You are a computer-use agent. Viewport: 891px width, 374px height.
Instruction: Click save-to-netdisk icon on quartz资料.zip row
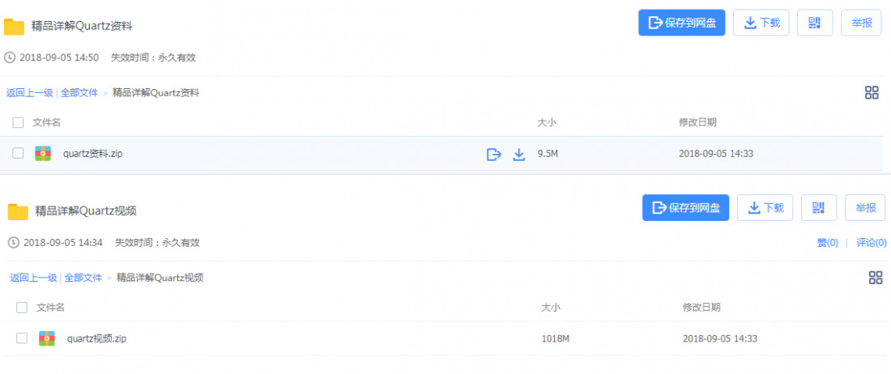coord(494,155)
